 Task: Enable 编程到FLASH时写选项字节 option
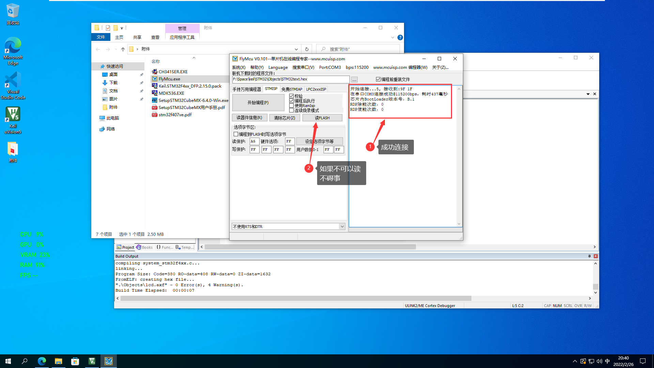[236, 134]
